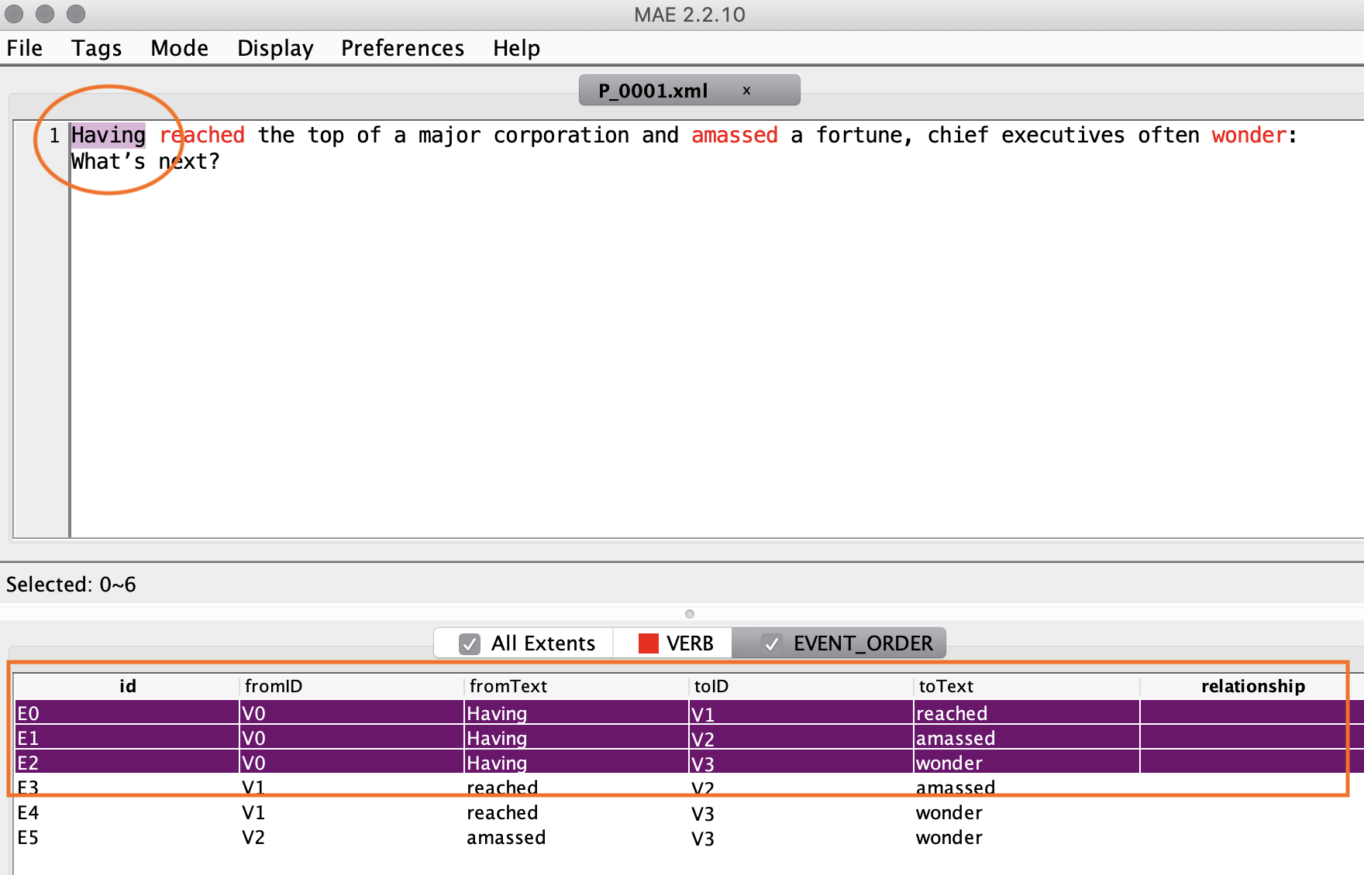Close the P_0001.xml tab
This screenshot has height=875, width=1364.
point(746,91)
